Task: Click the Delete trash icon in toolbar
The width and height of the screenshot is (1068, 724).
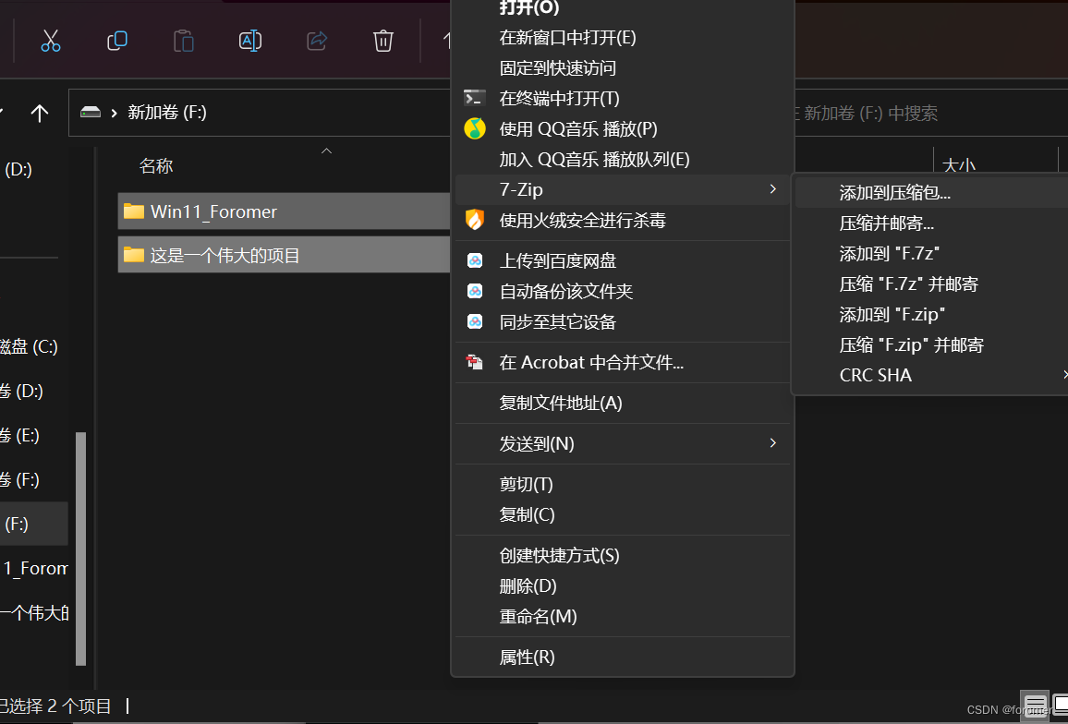Action: pyautogui.click(x=382, y=41)
